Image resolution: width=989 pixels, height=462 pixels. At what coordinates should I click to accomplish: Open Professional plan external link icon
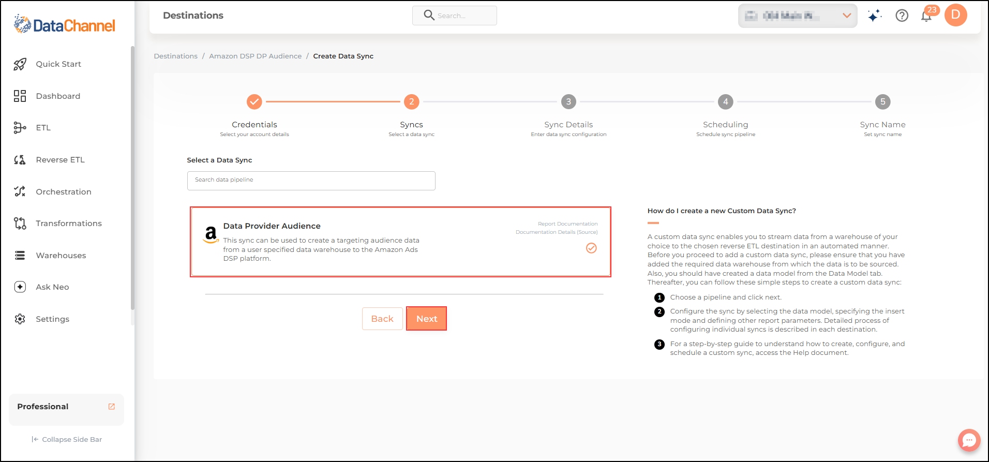(x=111, y=407)
